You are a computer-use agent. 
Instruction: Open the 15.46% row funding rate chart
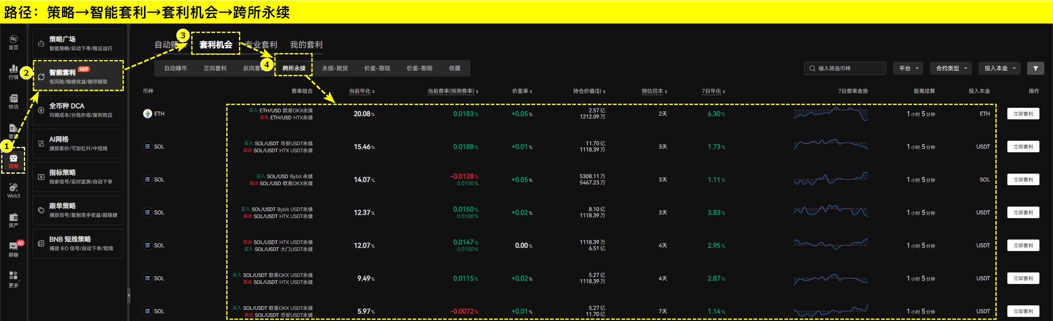(x=830, y=145)
